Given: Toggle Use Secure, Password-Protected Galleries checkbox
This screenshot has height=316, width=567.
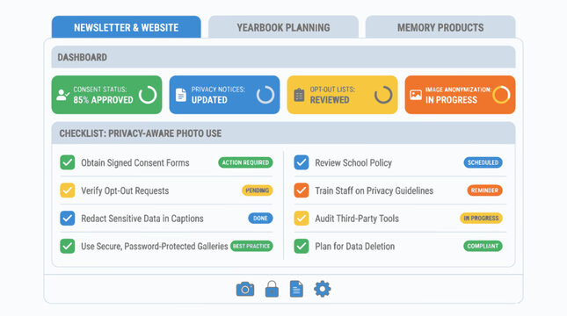Looking at the screenshot, I should click(68, 246).
